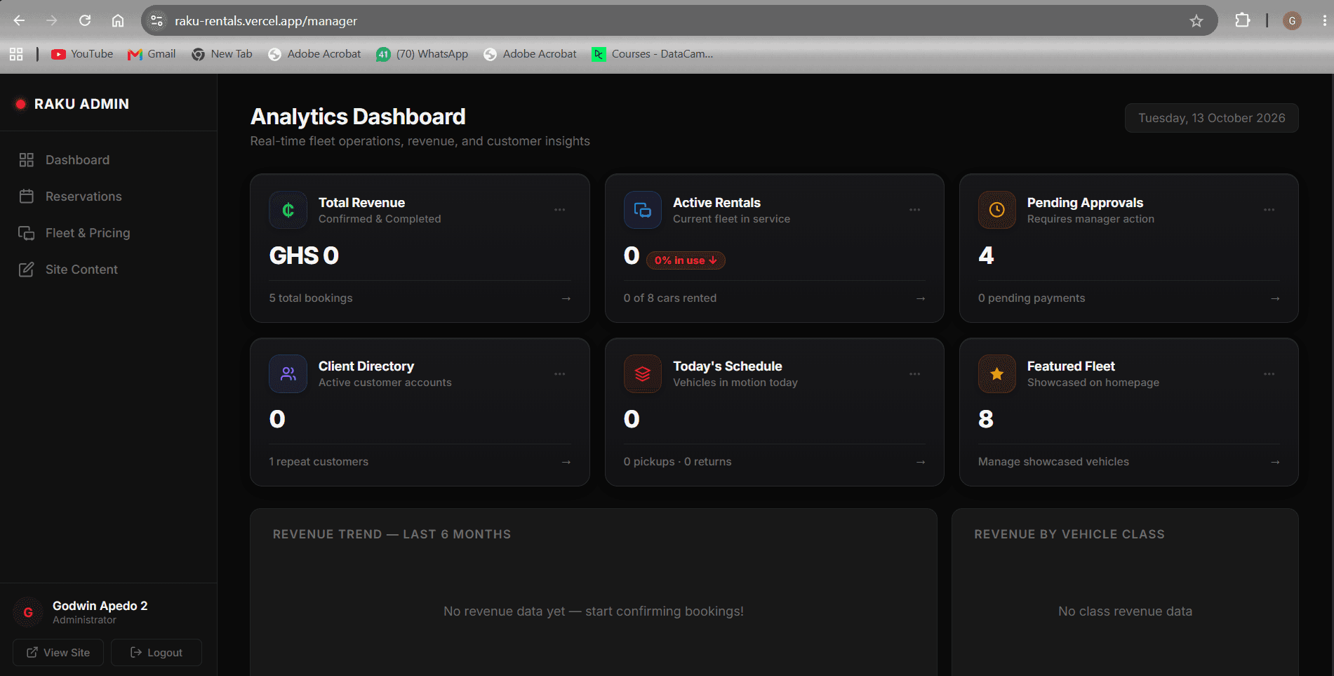
Task: Follow the arrow beside 1 repeat customers
Action: click(566, 462)
